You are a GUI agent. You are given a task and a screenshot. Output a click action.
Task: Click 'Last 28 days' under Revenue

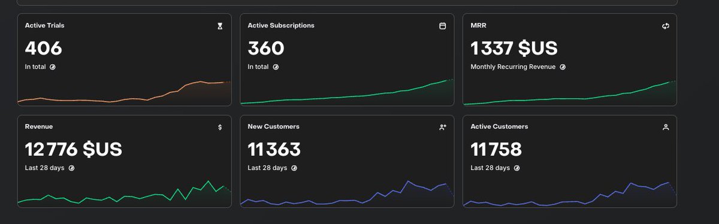point(44,168)
